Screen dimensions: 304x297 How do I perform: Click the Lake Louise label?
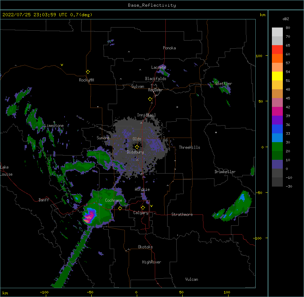click(6, 171)
